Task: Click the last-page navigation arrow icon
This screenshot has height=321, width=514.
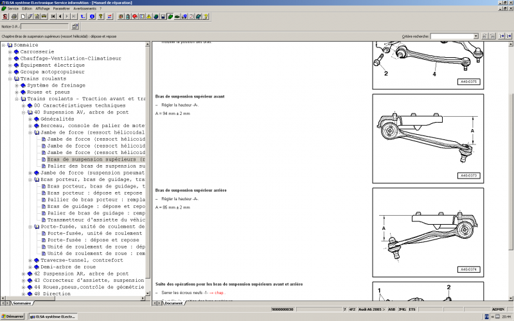Action: coord(74,16)
